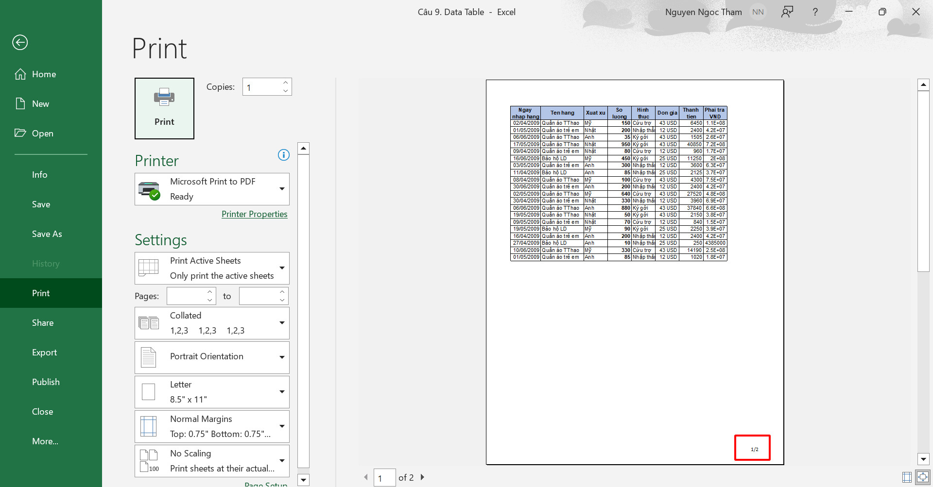Click the current page number field
933x487 pixels.
pos(384,478)
